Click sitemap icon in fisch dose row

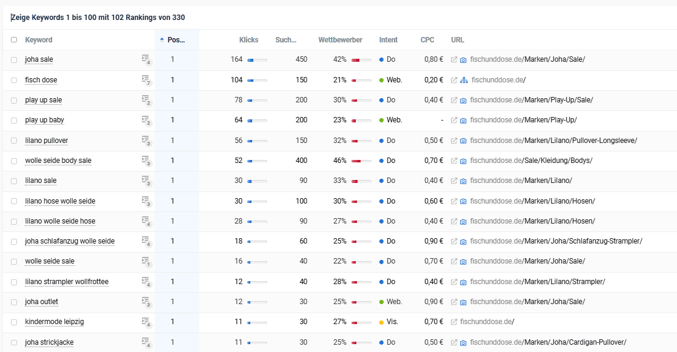(x=464, y=80)
